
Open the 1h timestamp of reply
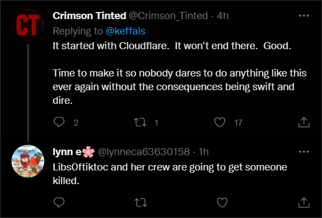click(203, 152)
